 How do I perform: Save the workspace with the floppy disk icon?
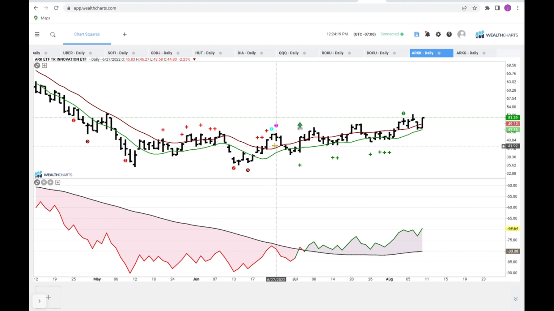(x=417, y=34)
